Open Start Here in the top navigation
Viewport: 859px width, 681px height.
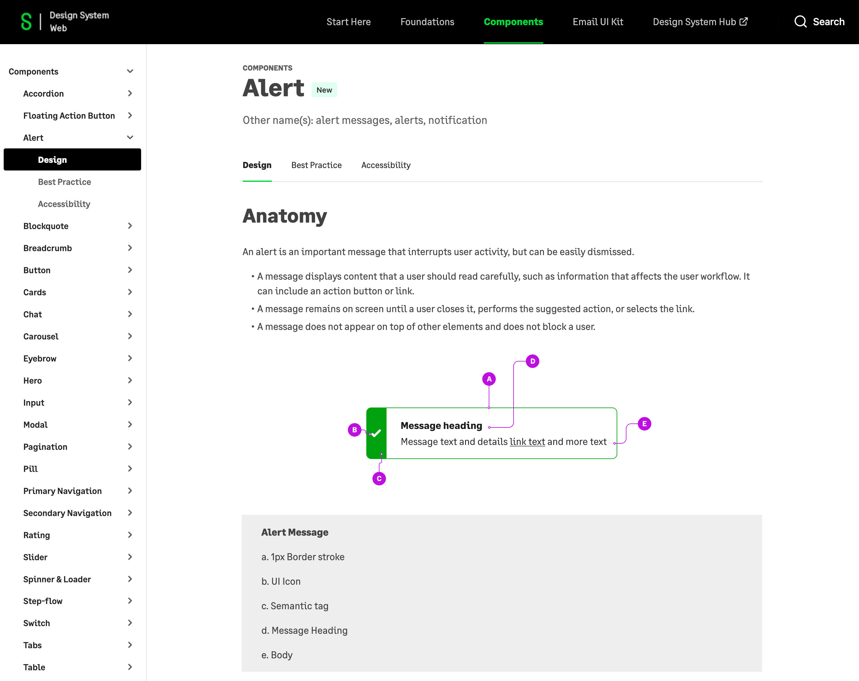pyautogui.click(x=349, y=22)
